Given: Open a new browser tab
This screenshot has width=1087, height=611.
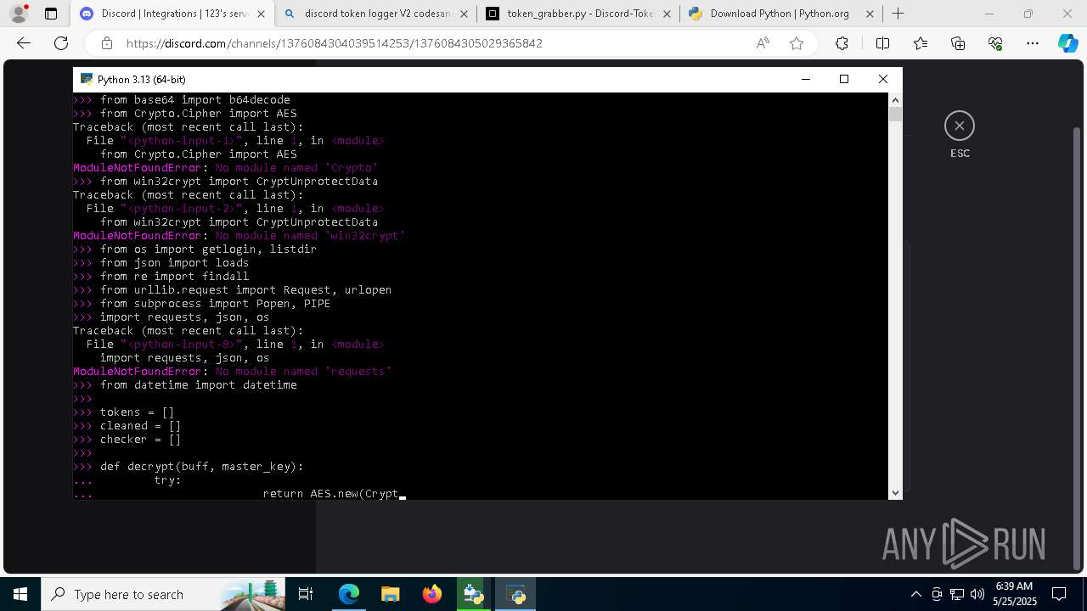Looking at the screenshot, I should pyautogui.click(x=898, y=14).
